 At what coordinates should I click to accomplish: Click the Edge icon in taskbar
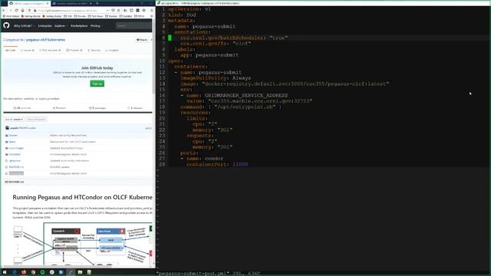point(15,272)
